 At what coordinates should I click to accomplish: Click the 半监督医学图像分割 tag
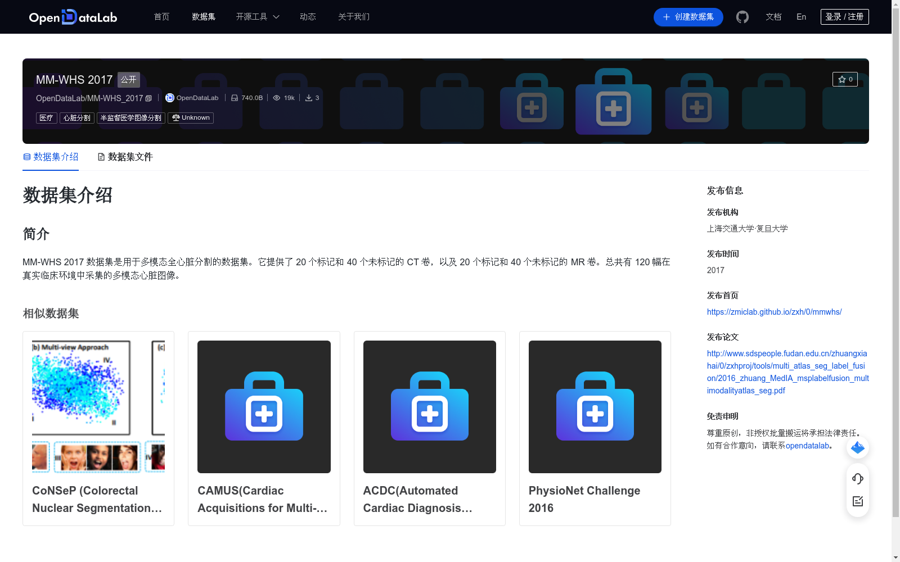point(131,118)
